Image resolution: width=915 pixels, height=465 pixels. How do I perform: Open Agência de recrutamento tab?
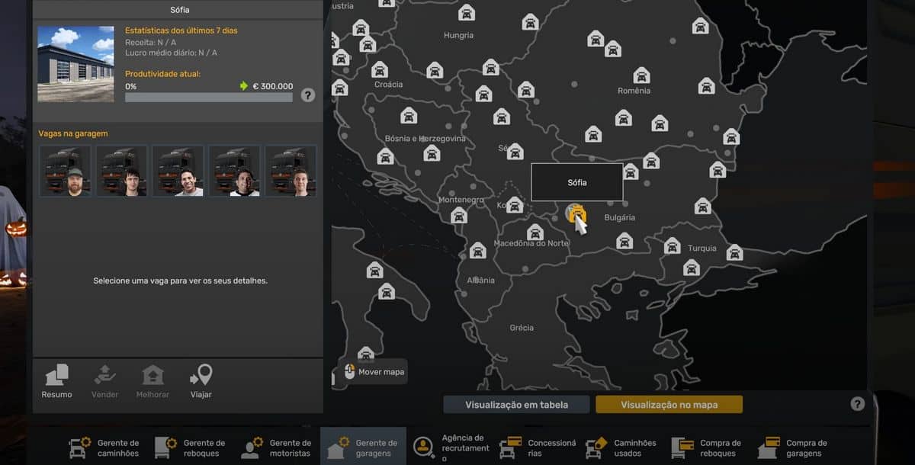click(x=450, y=447)
